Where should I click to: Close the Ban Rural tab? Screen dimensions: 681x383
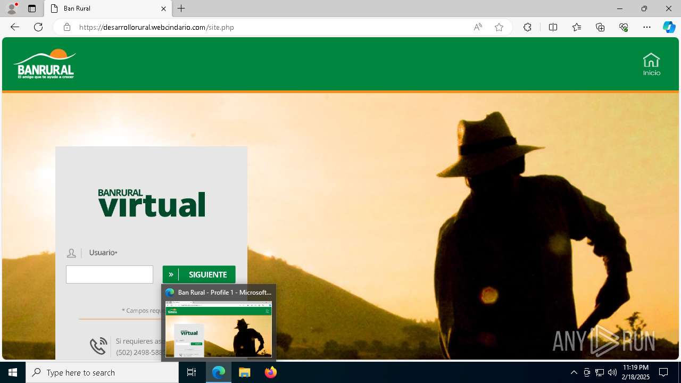point(163,9)
